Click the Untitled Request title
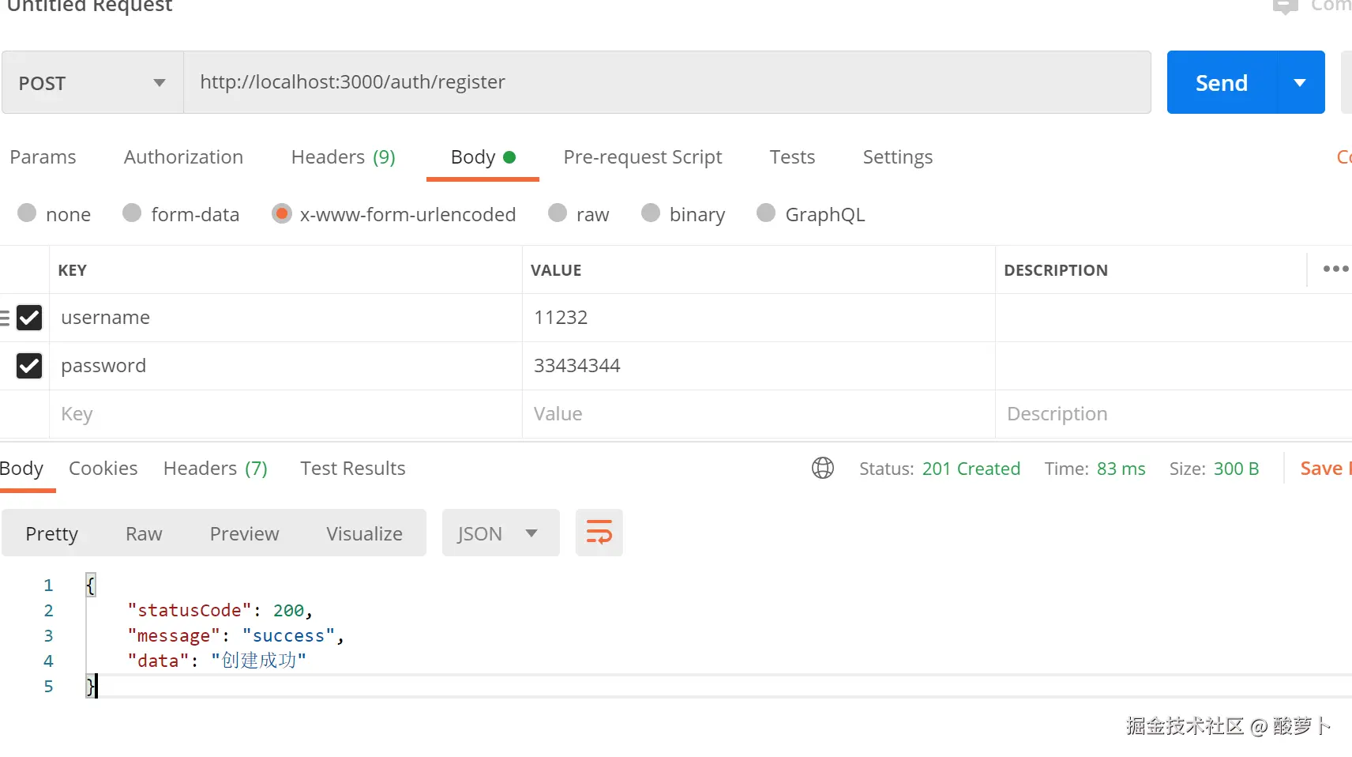 [89, 6]
